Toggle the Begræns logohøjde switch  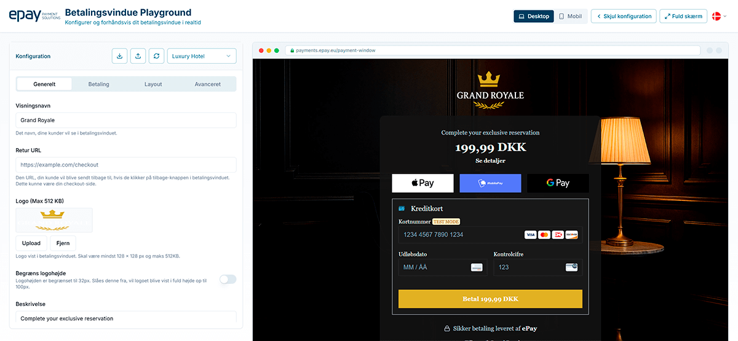[228, 280]
